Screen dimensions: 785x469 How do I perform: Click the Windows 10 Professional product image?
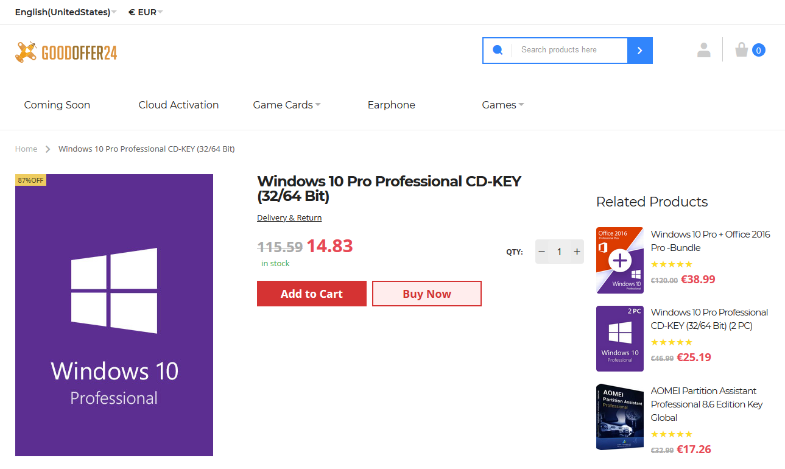pos(114,315)
